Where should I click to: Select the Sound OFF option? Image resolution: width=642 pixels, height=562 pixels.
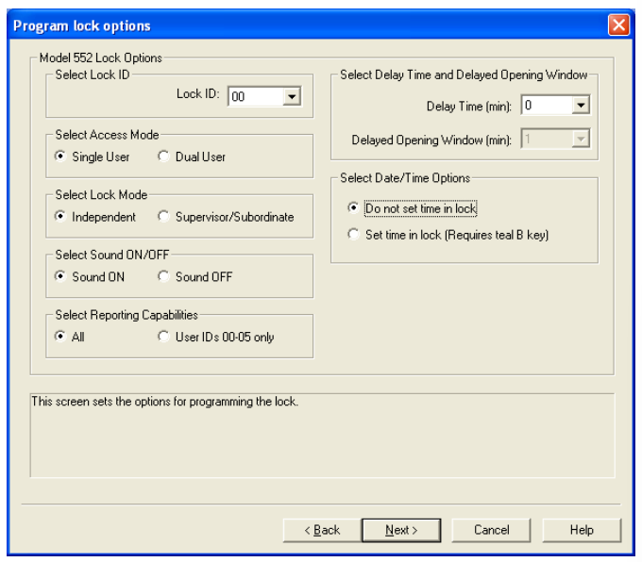(x=163, y=277)
